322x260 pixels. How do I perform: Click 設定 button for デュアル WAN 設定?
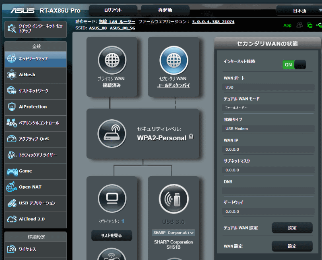(292, 228)
